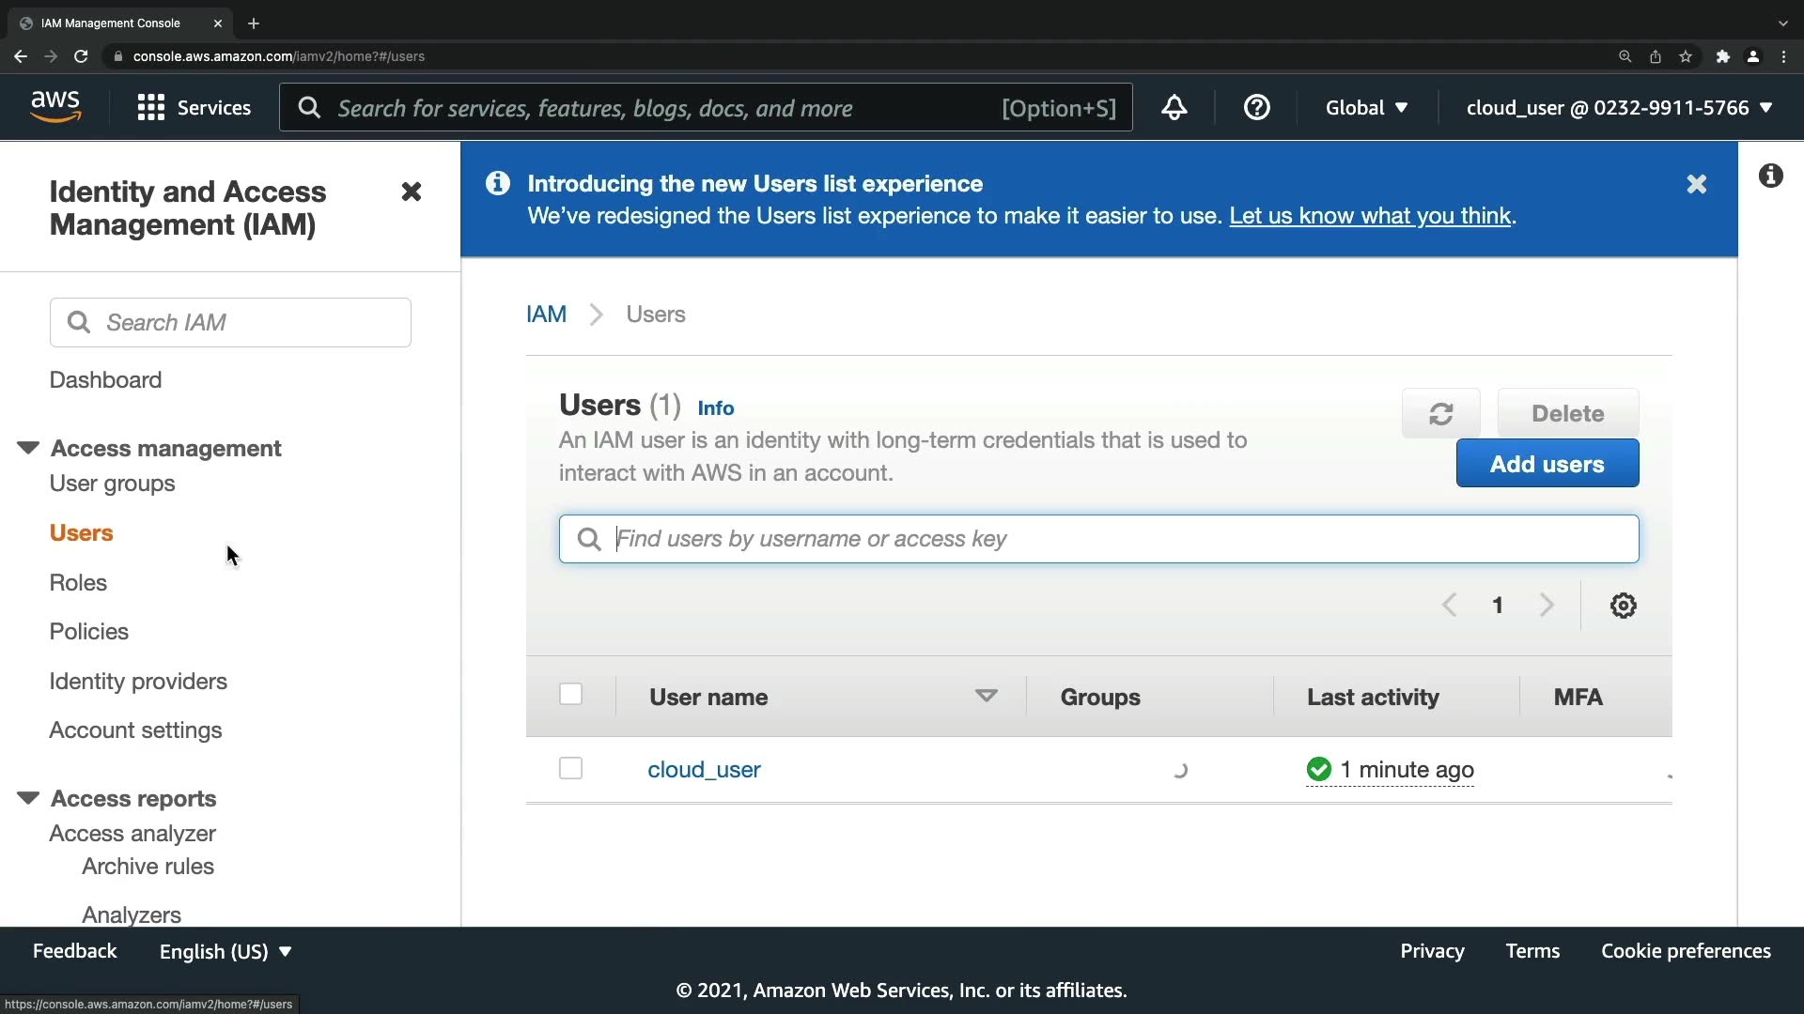Screen dimensions: 1804x1014
Task: Sort by User name column arrow
Action: point(986,697)
